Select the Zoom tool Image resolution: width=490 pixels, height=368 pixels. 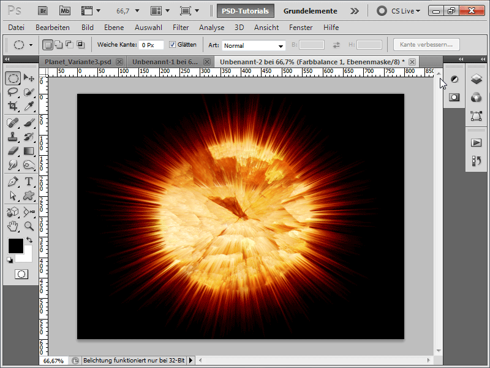point(29,226)
